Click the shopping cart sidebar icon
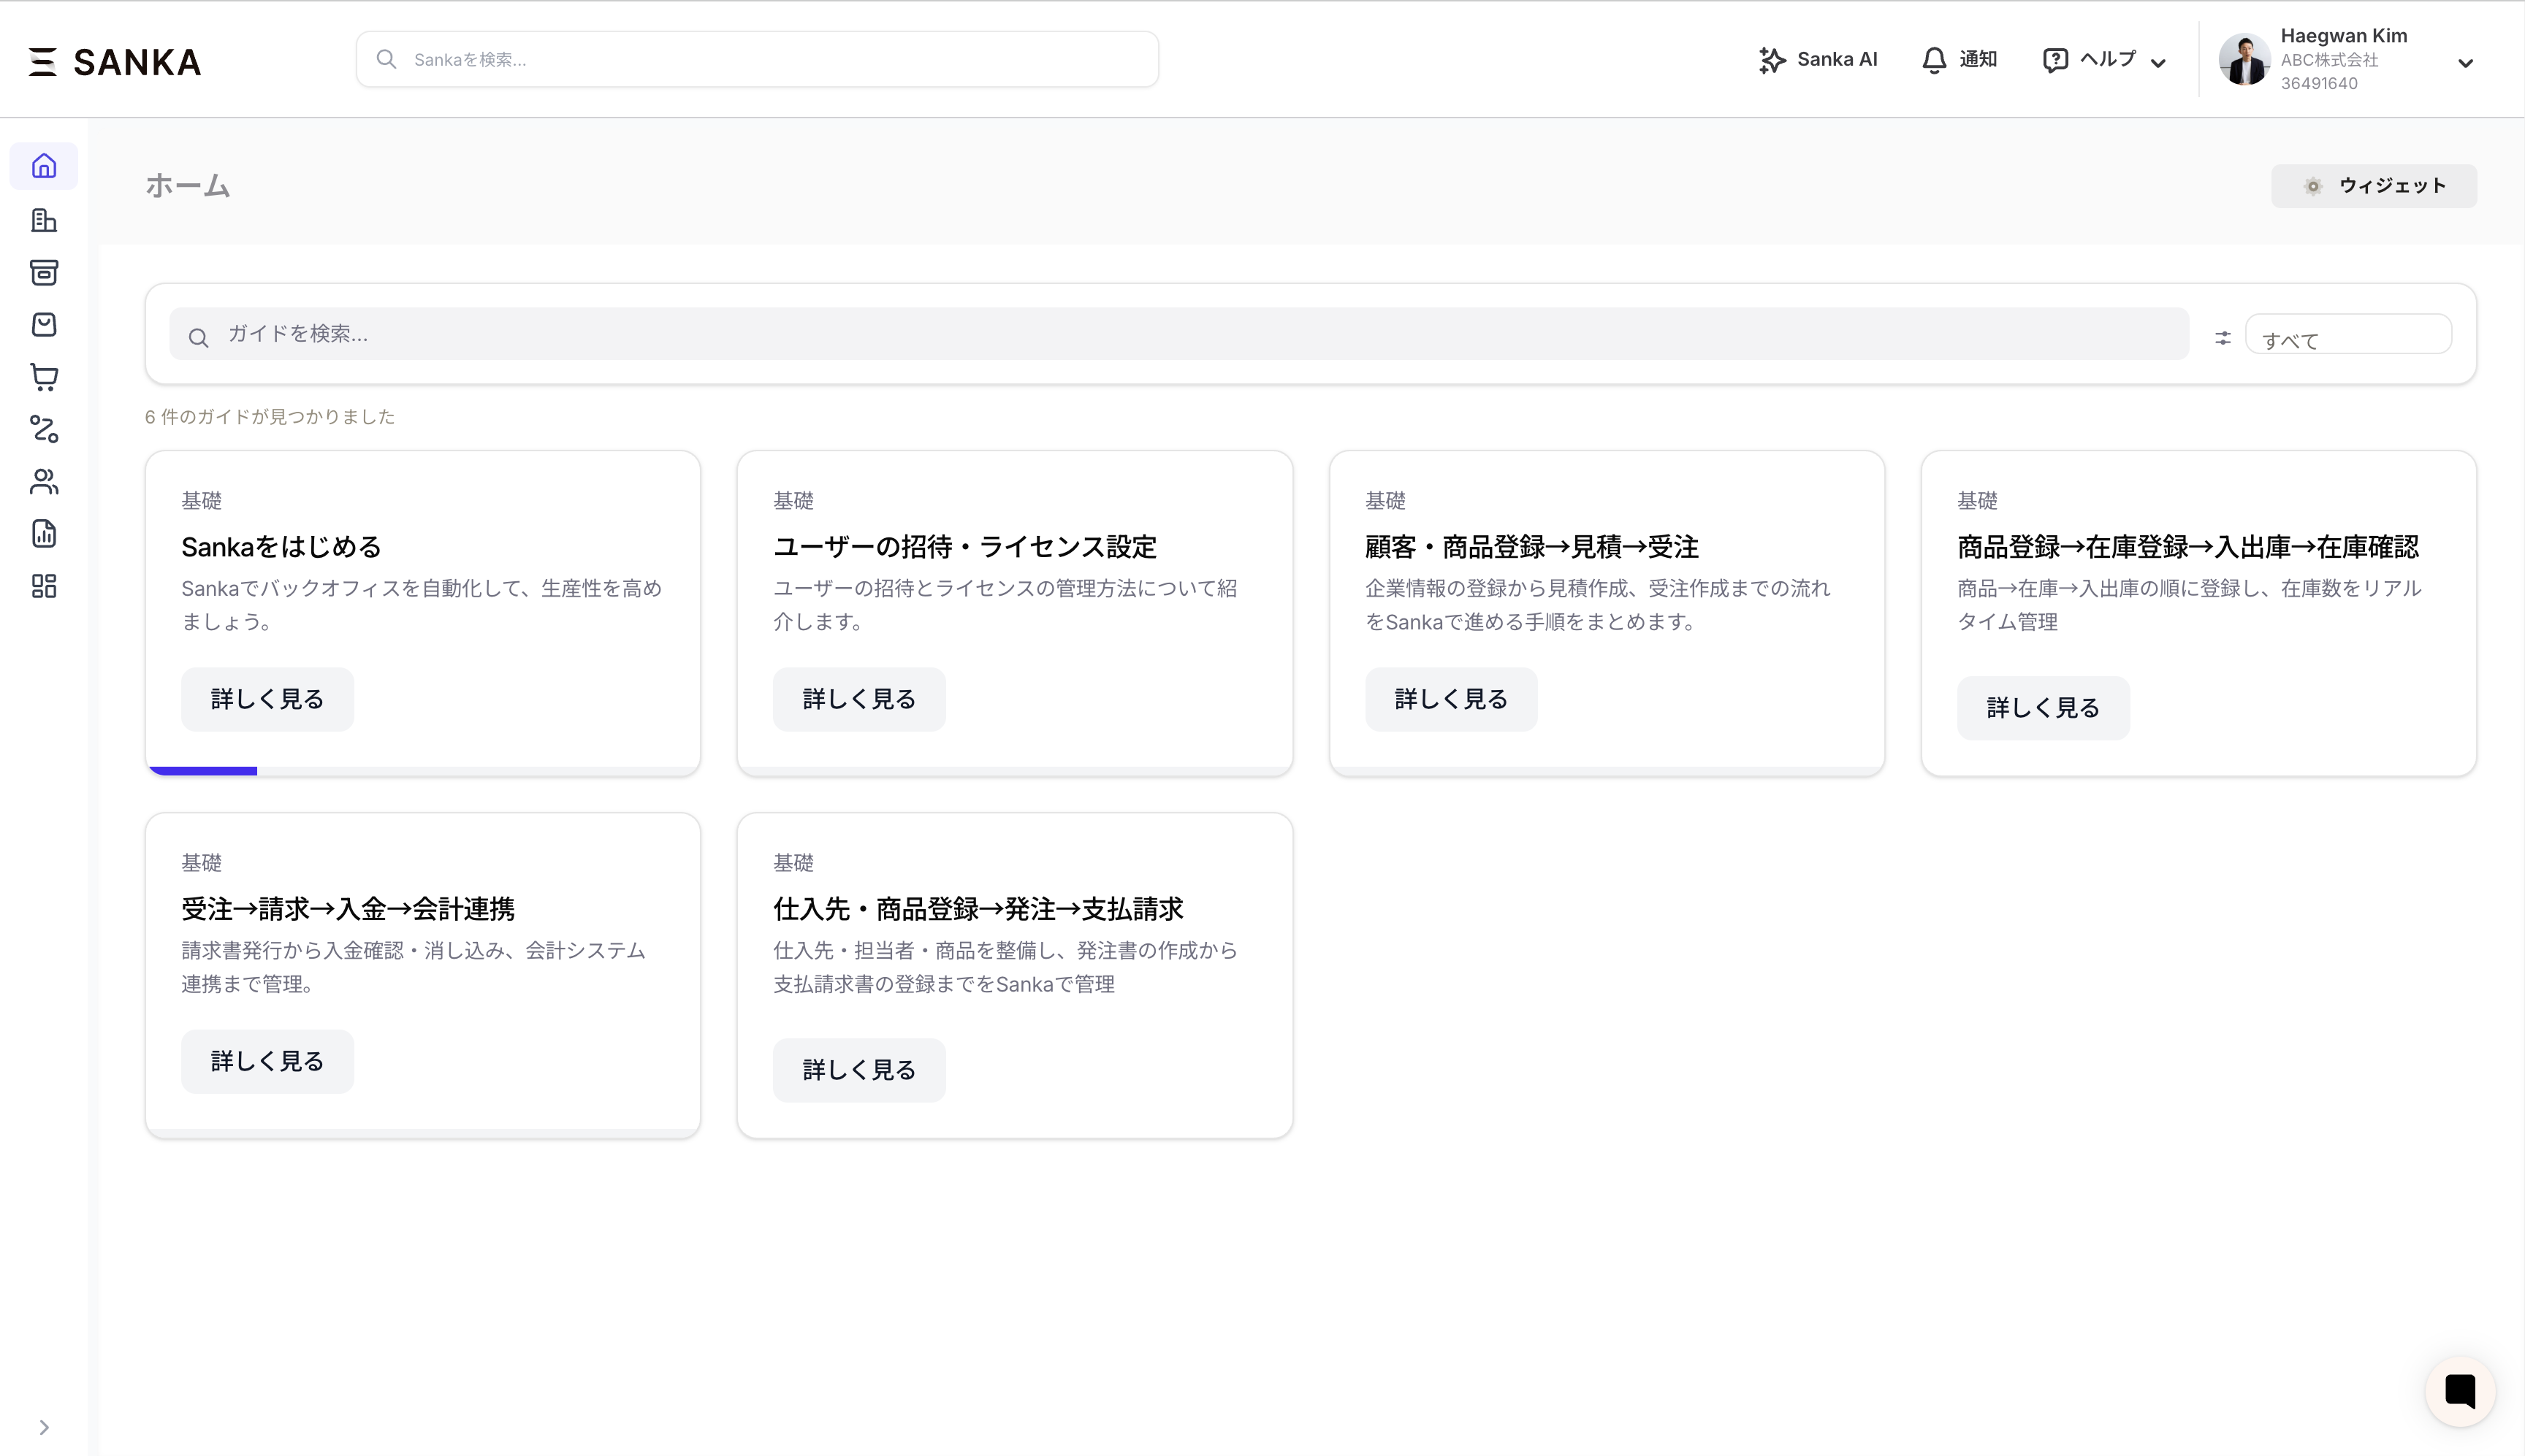 (x=44, y=377)
